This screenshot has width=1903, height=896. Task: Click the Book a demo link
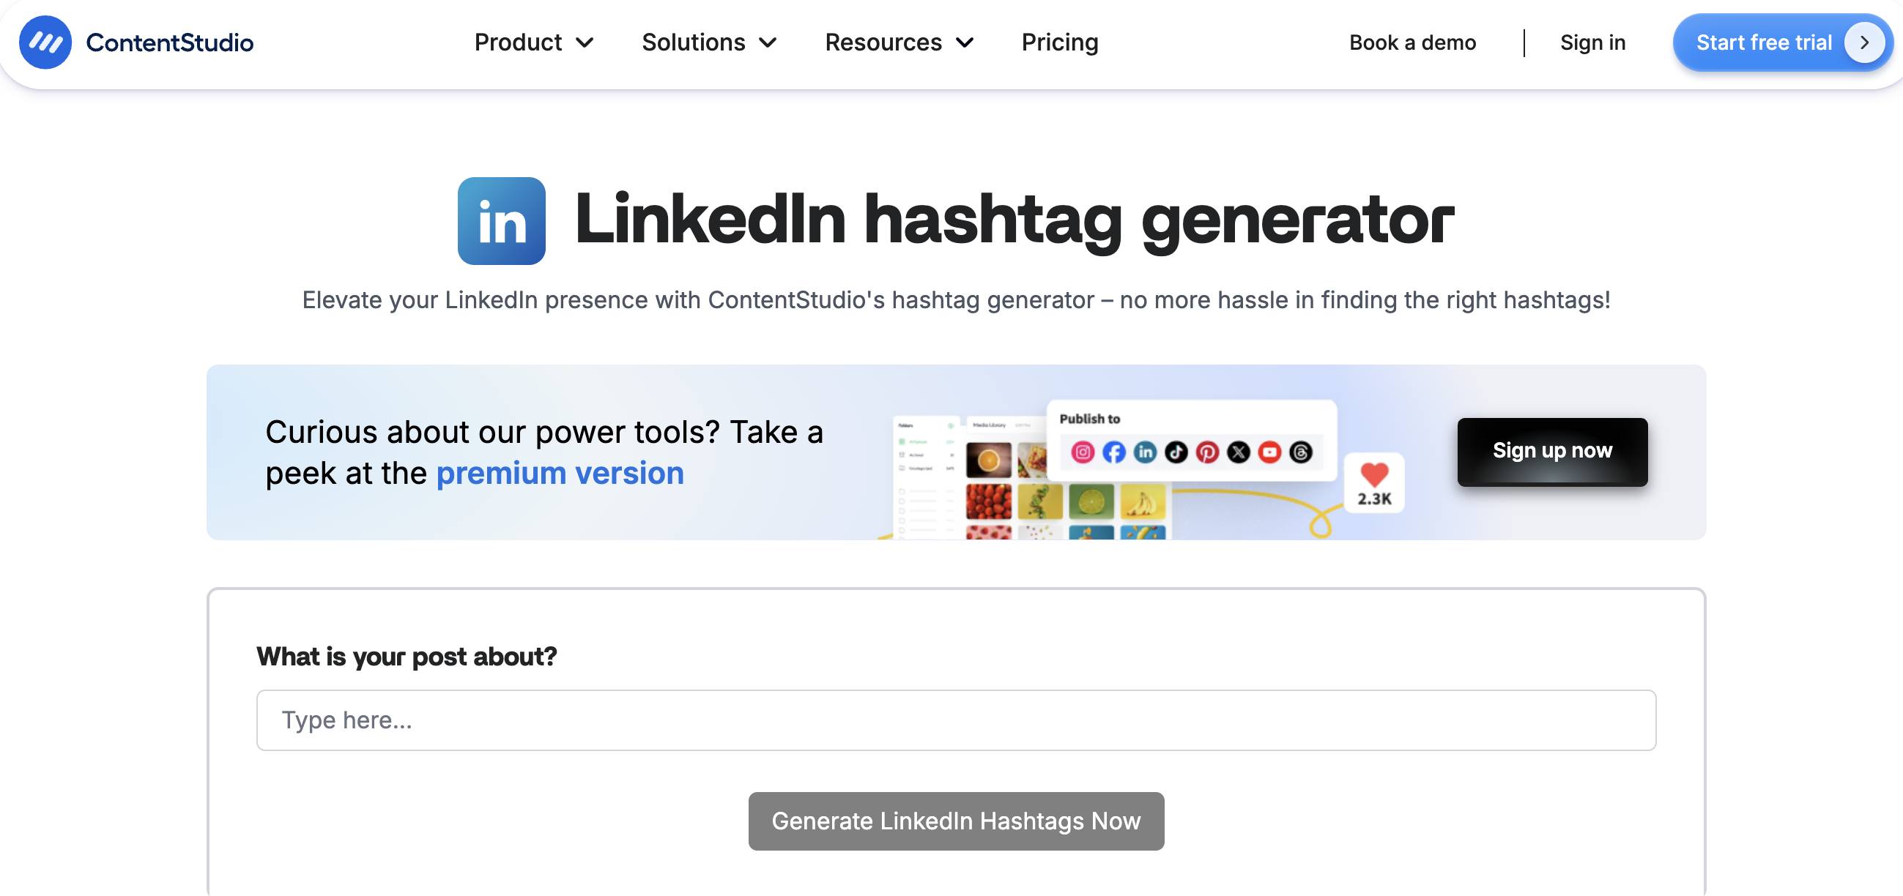click(1412, 42)
